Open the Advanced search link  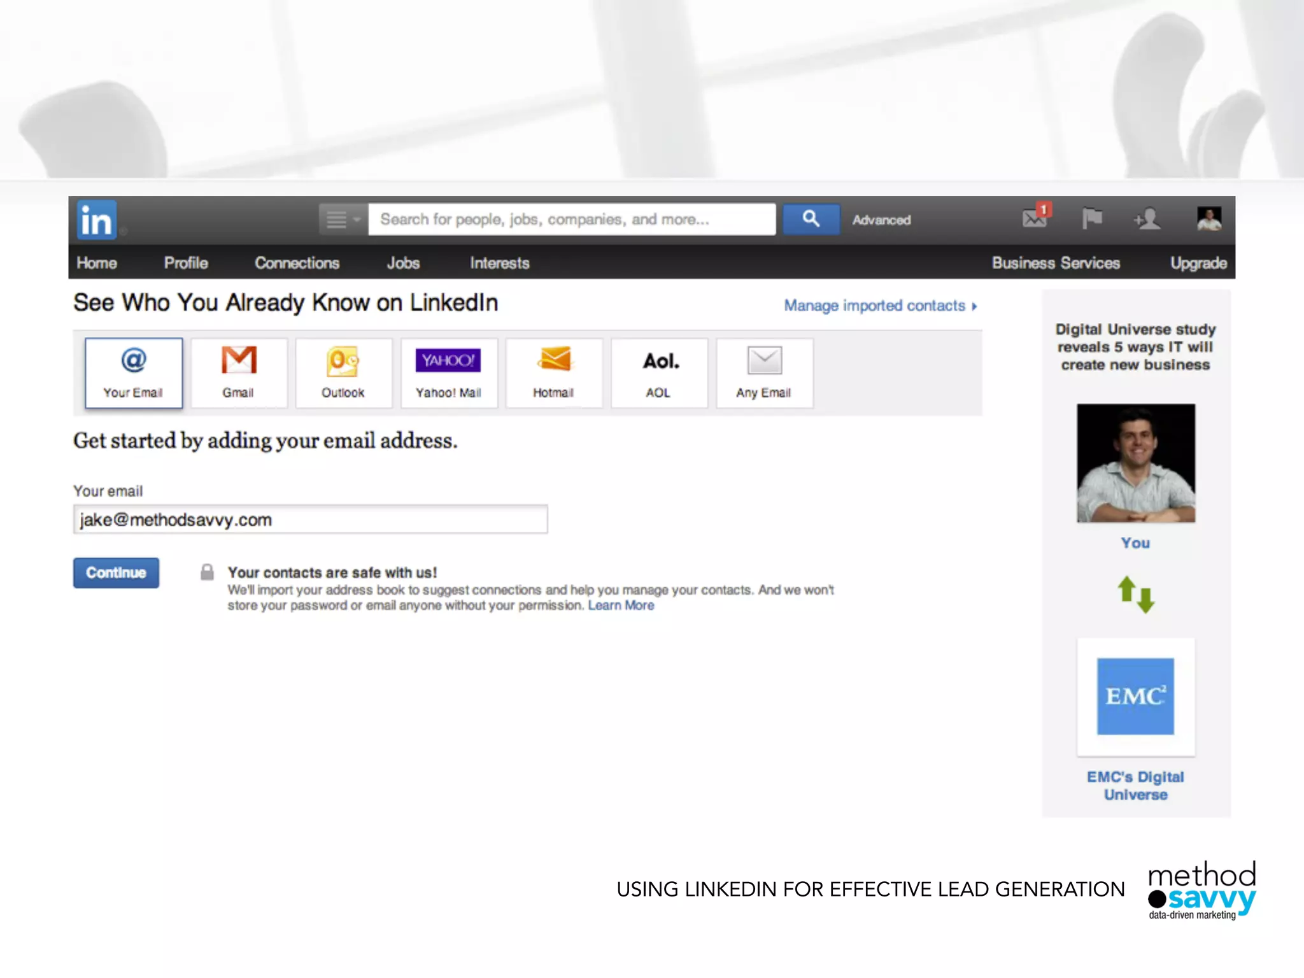coord(881,220)
